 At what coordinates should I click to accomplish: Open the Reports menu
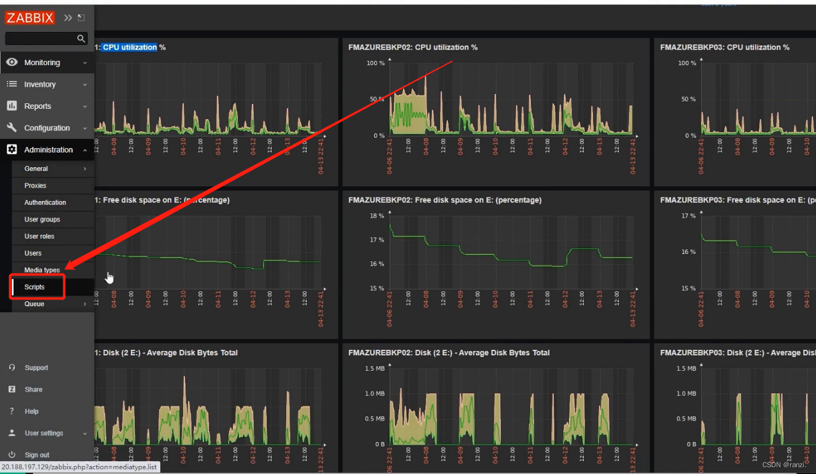[x=47, y=106]
